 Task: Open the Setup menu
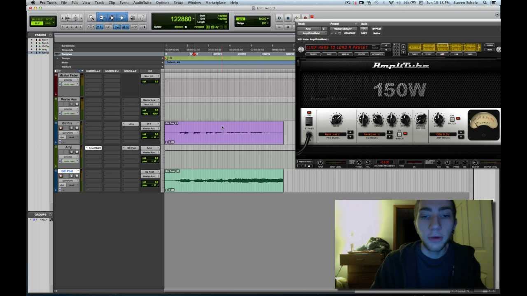tap(178, 3)
